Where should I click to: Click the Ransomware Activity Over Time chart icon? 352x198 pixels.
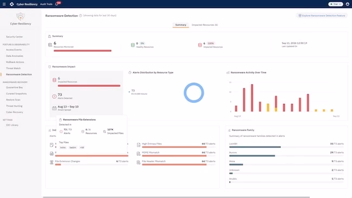tap(228, 72)
